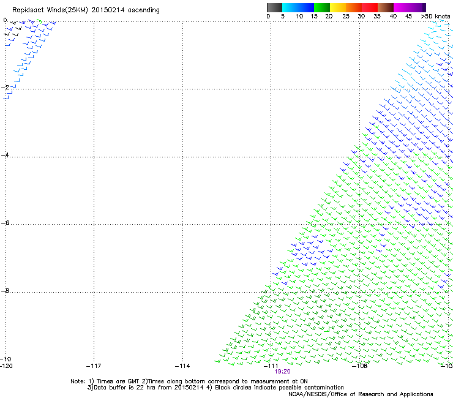Click the yellow 20-25 knots legend swatch
The height and width of the screenshot is (398, 453).
pyautogui.click(x=338, y=7)
